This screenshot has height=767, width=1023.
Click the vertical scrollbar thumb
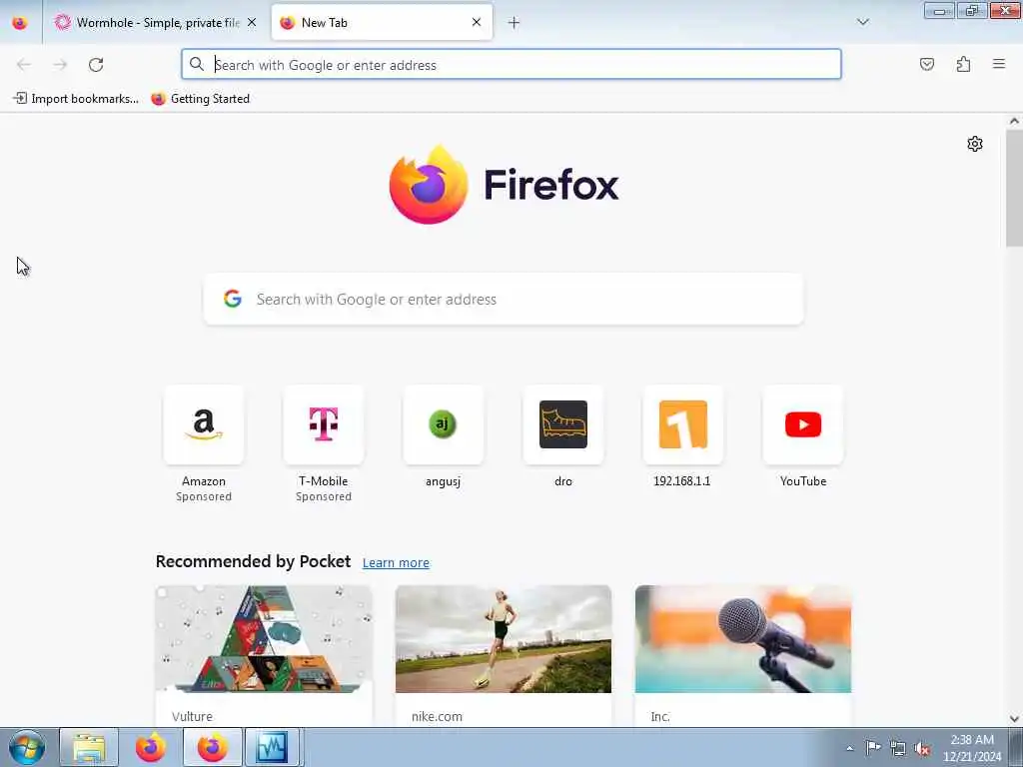tap(1014, 189)
